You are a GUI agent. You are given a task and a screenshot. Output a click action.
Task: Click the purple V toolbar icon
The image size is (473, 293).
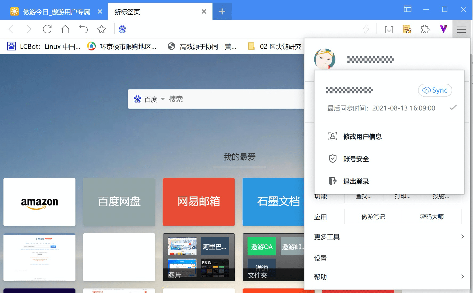click(x=443, y=29)
